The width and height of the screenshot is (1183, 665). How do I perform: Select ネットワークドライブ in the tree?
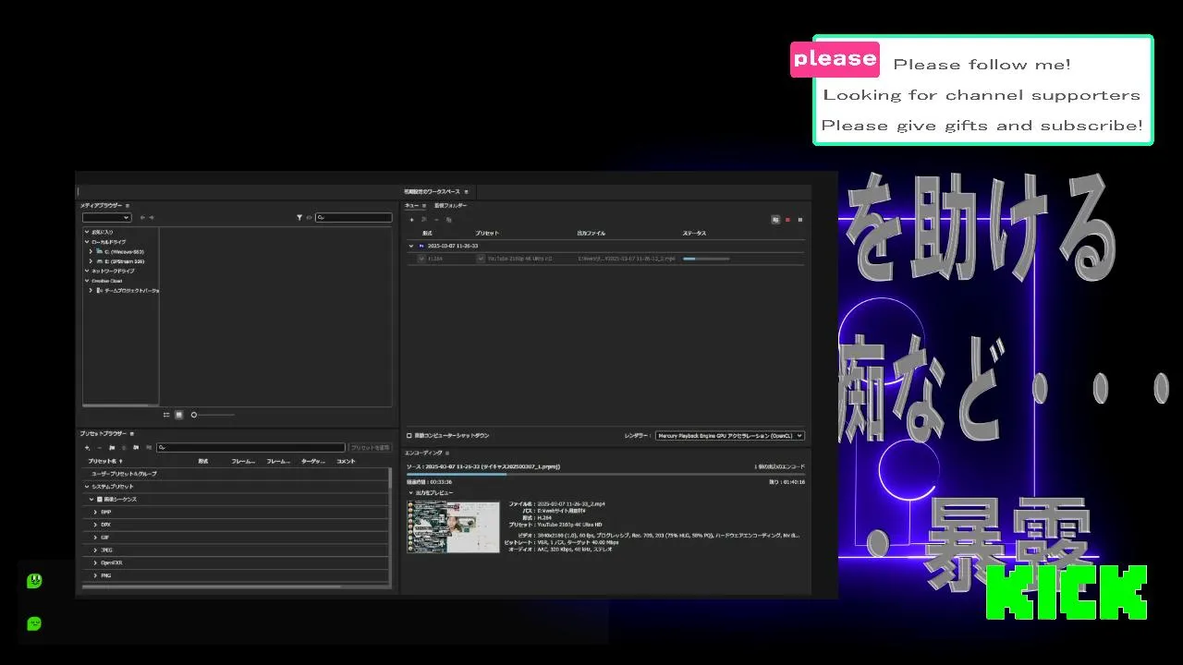coord(113,271)
